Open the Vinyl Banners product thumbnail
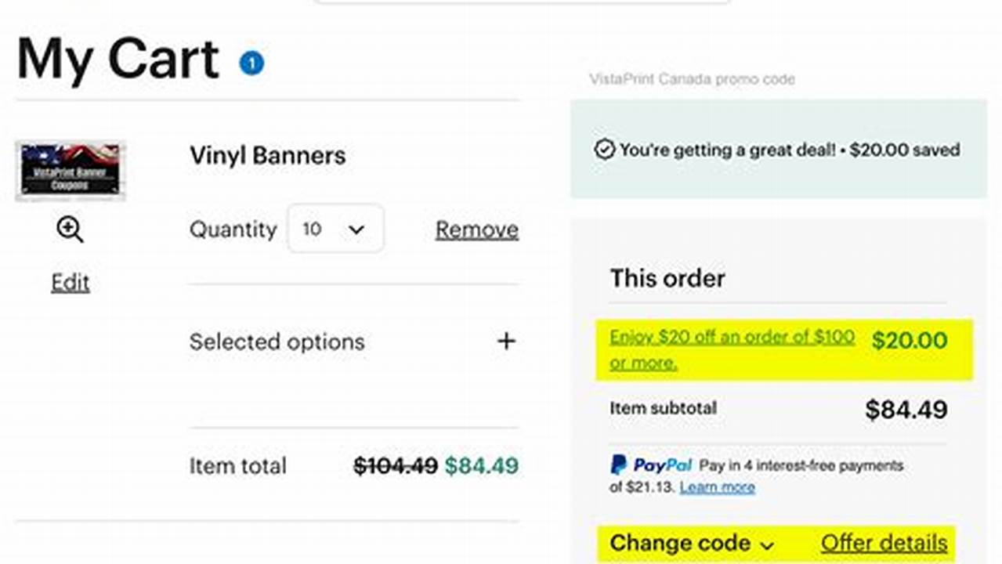The height and width of the screenshot is (564, 1002). tap(70, 170)
